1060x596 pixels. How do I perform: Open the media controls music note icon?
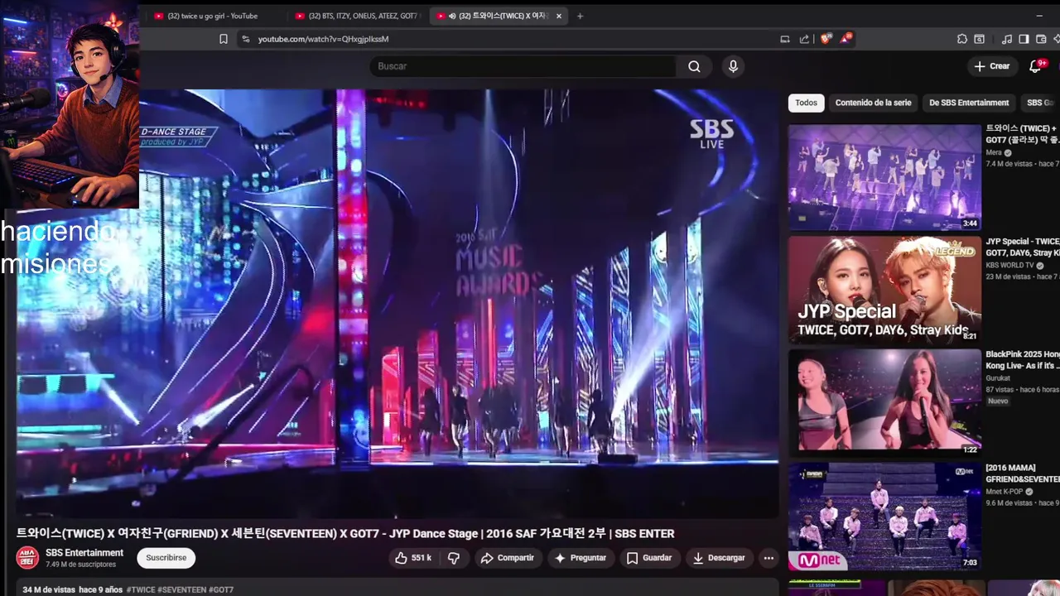click(1007, 39)
